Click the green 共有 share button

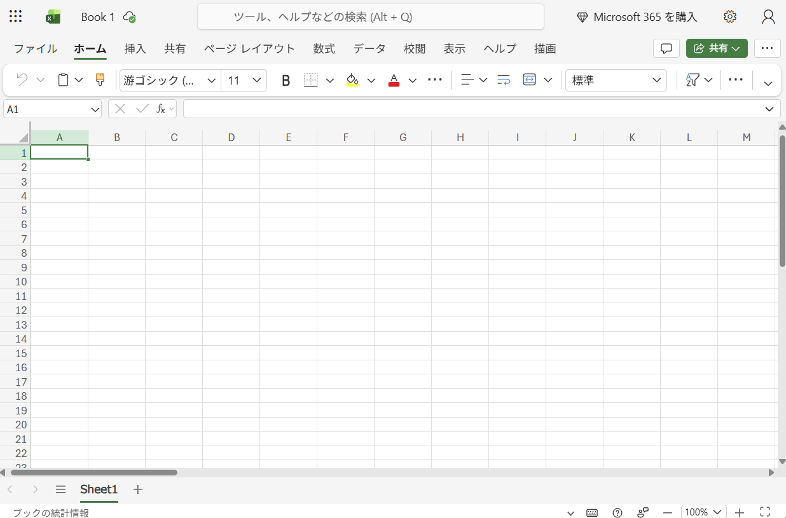[716, 48]
